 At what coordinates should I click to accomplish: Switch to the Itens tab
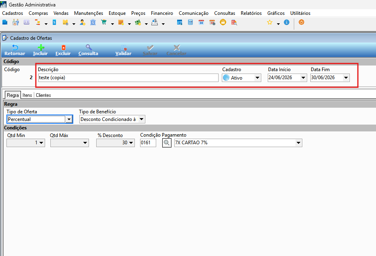coord(27,95)
